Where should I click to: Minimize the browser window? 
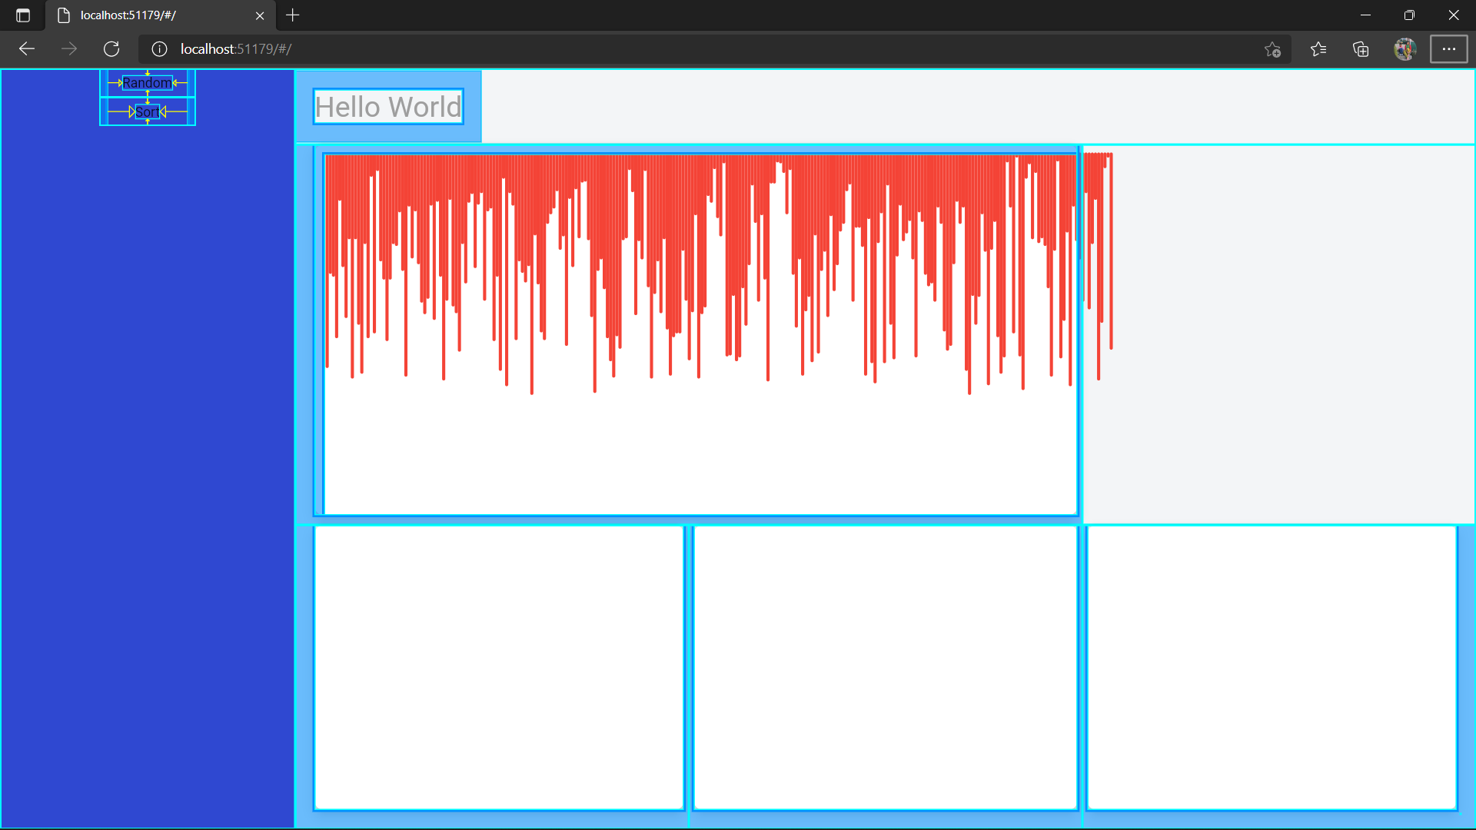pos(1365,15)
